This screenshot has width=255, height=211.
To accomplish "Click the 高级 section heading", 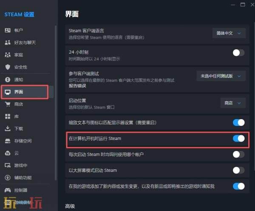I will (70, 206).
